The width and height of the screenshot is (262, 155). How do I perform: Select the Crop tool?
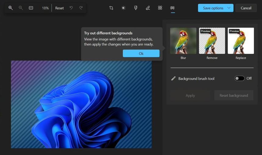111,8
